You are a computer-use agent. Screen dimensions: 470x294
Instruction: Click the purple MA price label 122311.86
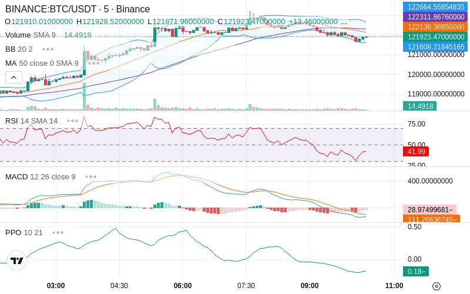[x=435, y=17]
